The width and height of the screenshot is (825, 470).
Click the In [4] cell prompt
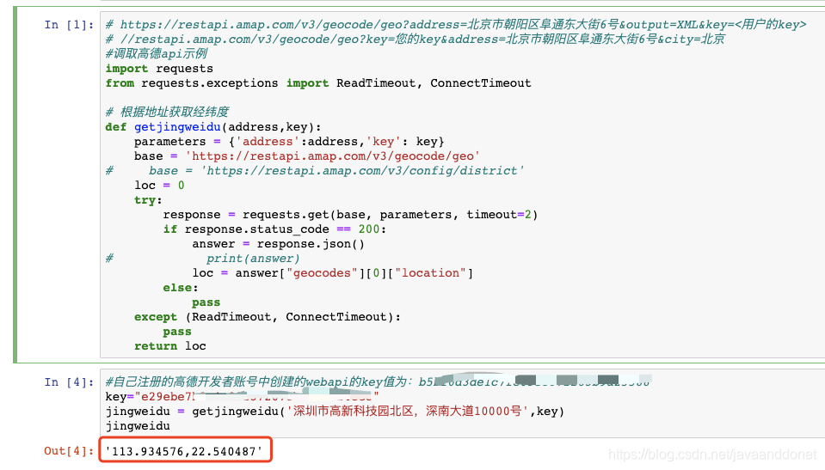[x=69, y=382]
